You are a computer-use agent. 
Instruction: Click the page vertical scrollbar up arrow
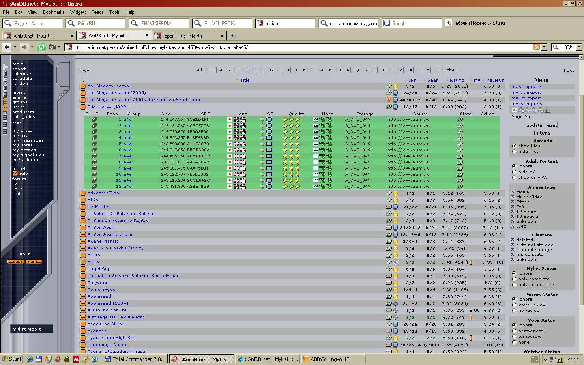pos(581,58)
